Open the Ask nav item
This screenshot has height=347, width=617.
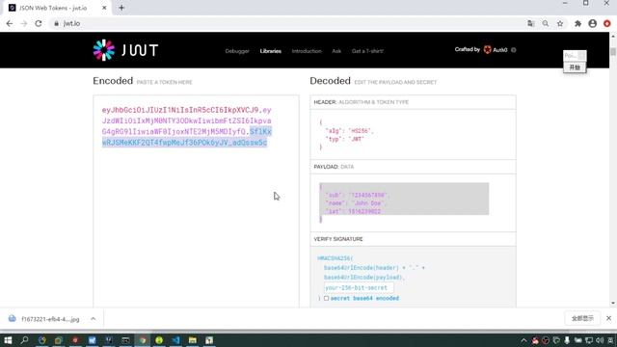(x=336, y=51)
